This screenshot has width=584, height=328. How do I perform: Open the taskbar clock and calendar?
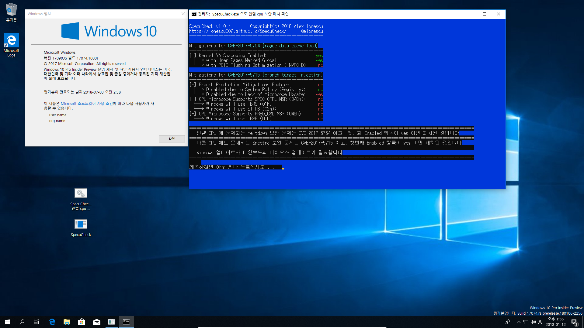pos(556,322)
